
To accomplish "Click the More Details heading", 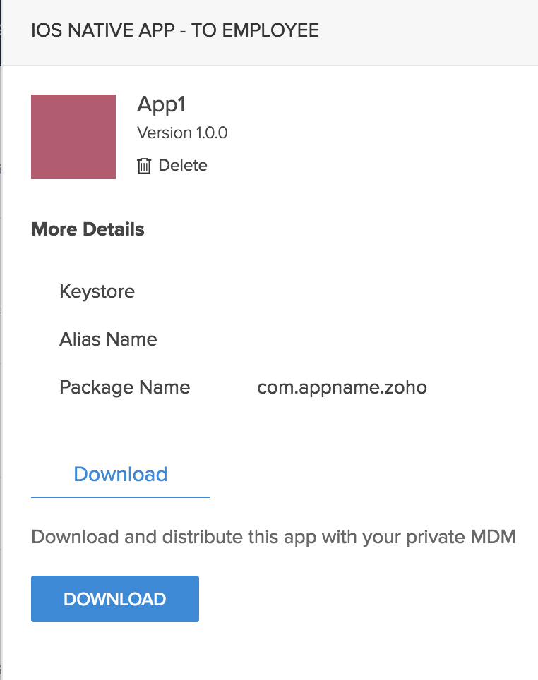I will click(88, 229).
